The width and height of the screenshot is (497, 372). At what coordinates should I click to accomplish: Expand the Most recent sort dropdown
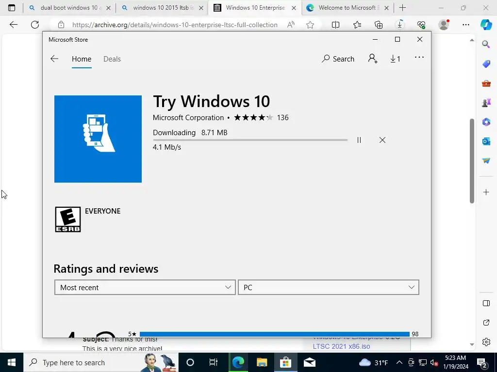[145, 287]
